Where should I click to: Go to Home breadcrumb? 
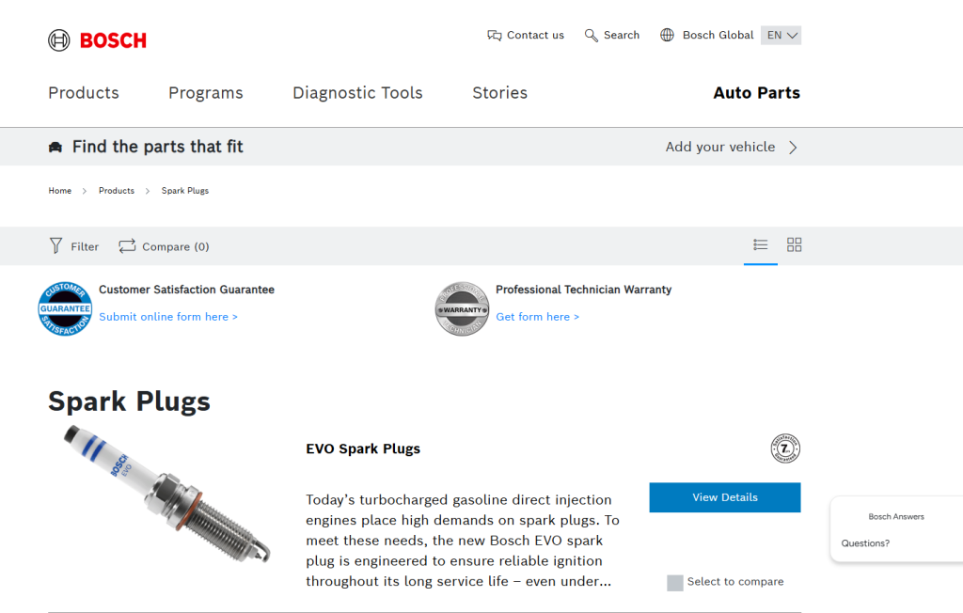click(59, 191)
